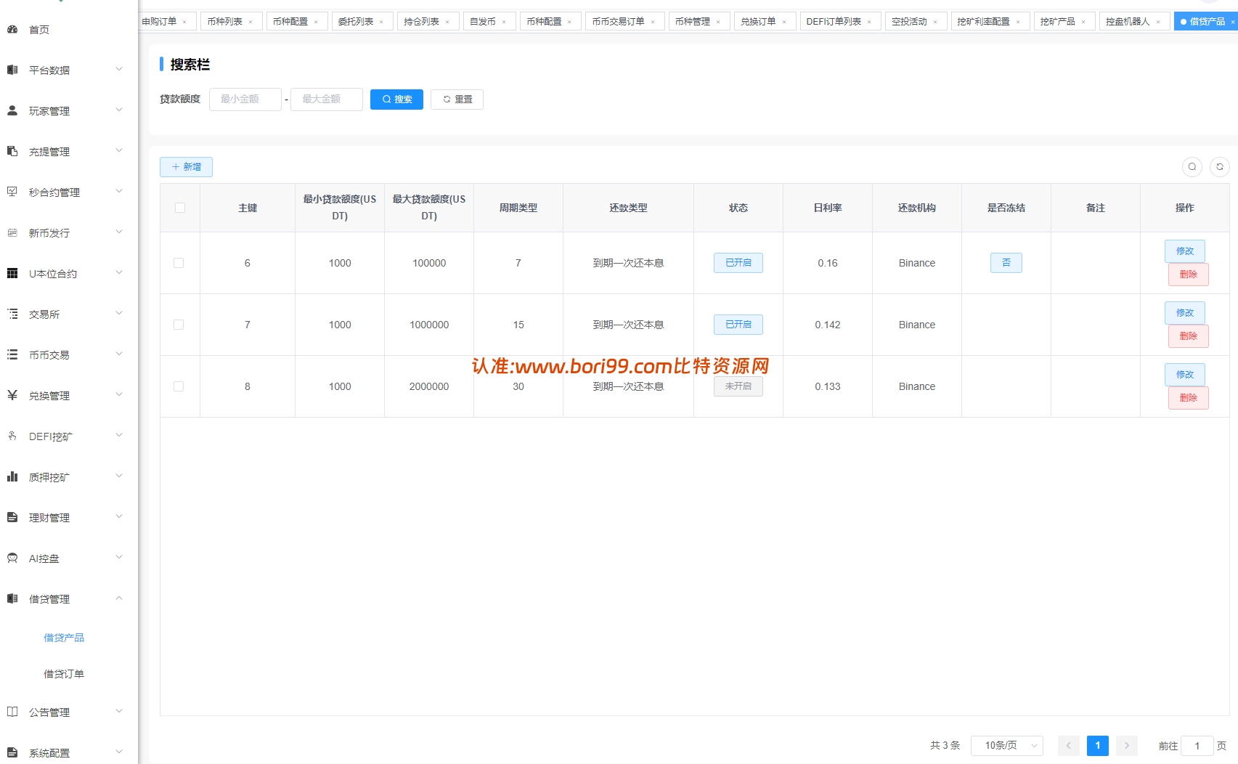Expand the 充提管理 menu chevron
The height and width of the screenshot is (764, 1238).
[119, 151]
